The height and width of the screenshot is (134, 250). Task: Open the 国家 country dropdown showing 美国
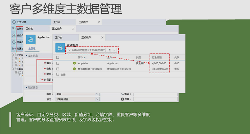[97, 94]
